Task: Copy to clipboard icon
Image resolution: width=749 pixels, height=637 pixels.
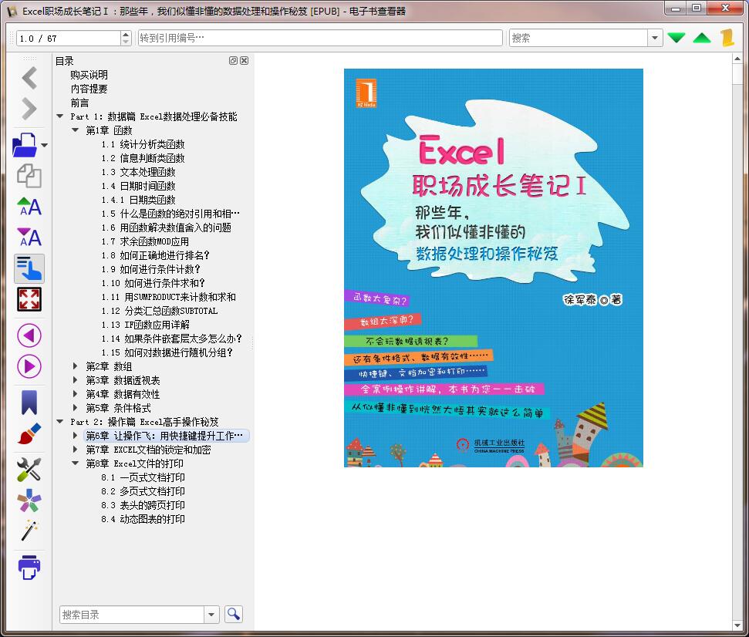Action: 29,176
